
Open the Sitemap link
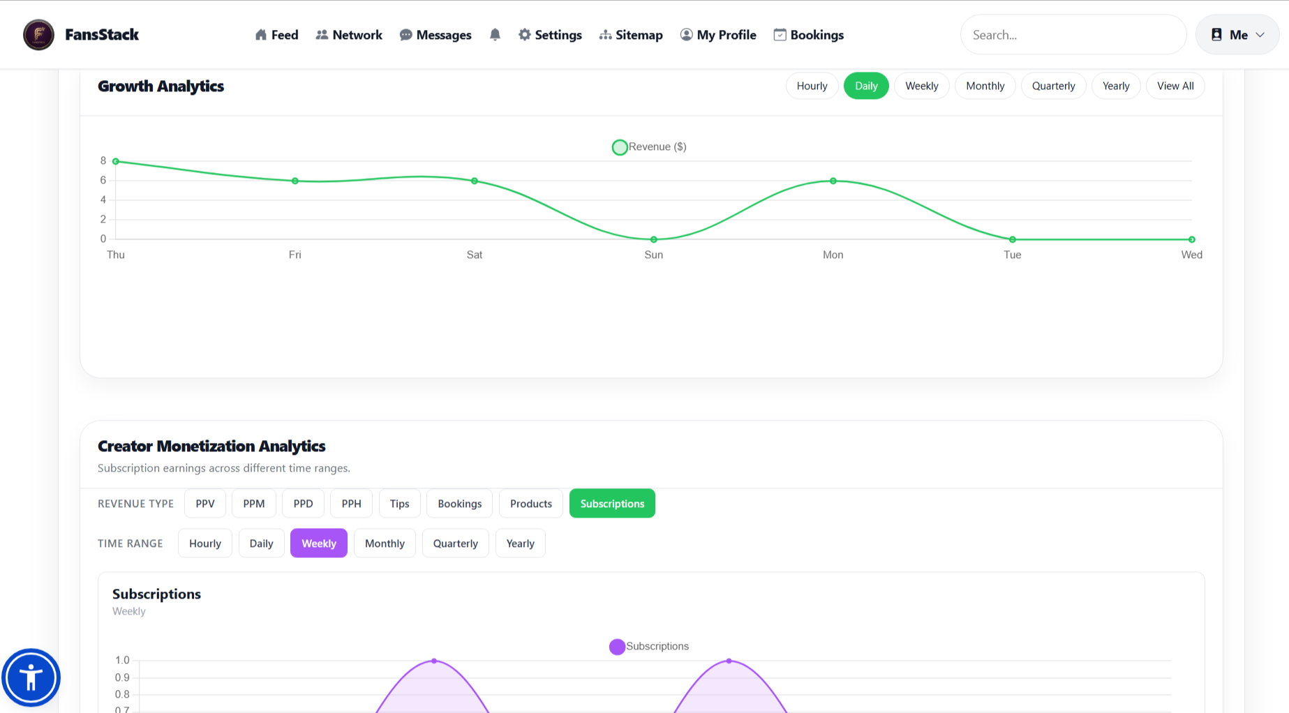coord(631,35)
